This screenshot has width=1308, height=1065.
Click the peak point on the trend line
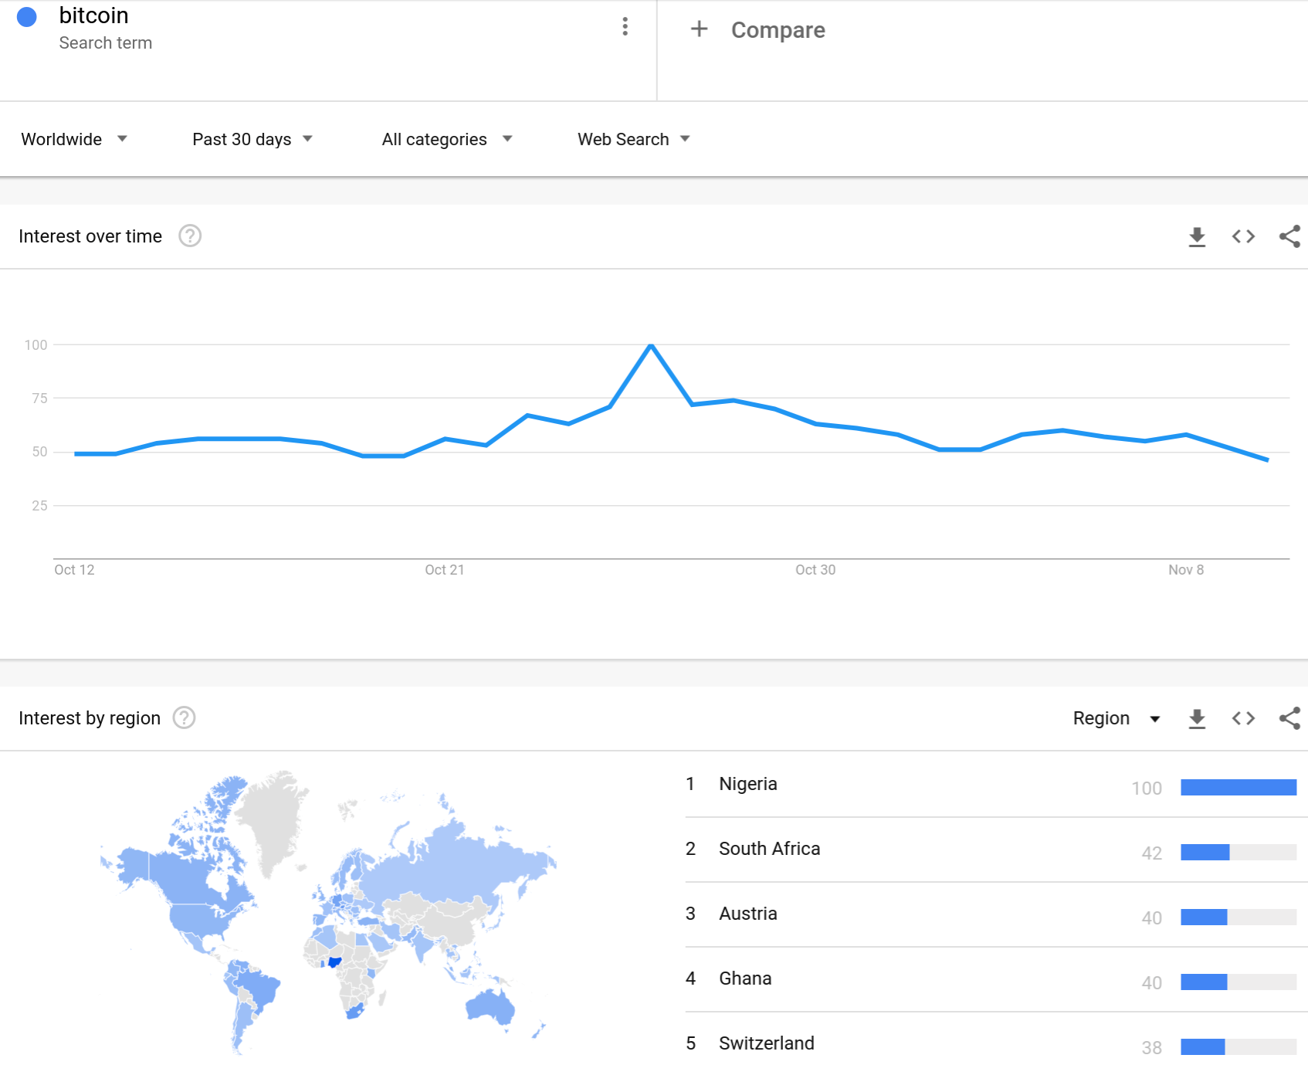[651, 345]
